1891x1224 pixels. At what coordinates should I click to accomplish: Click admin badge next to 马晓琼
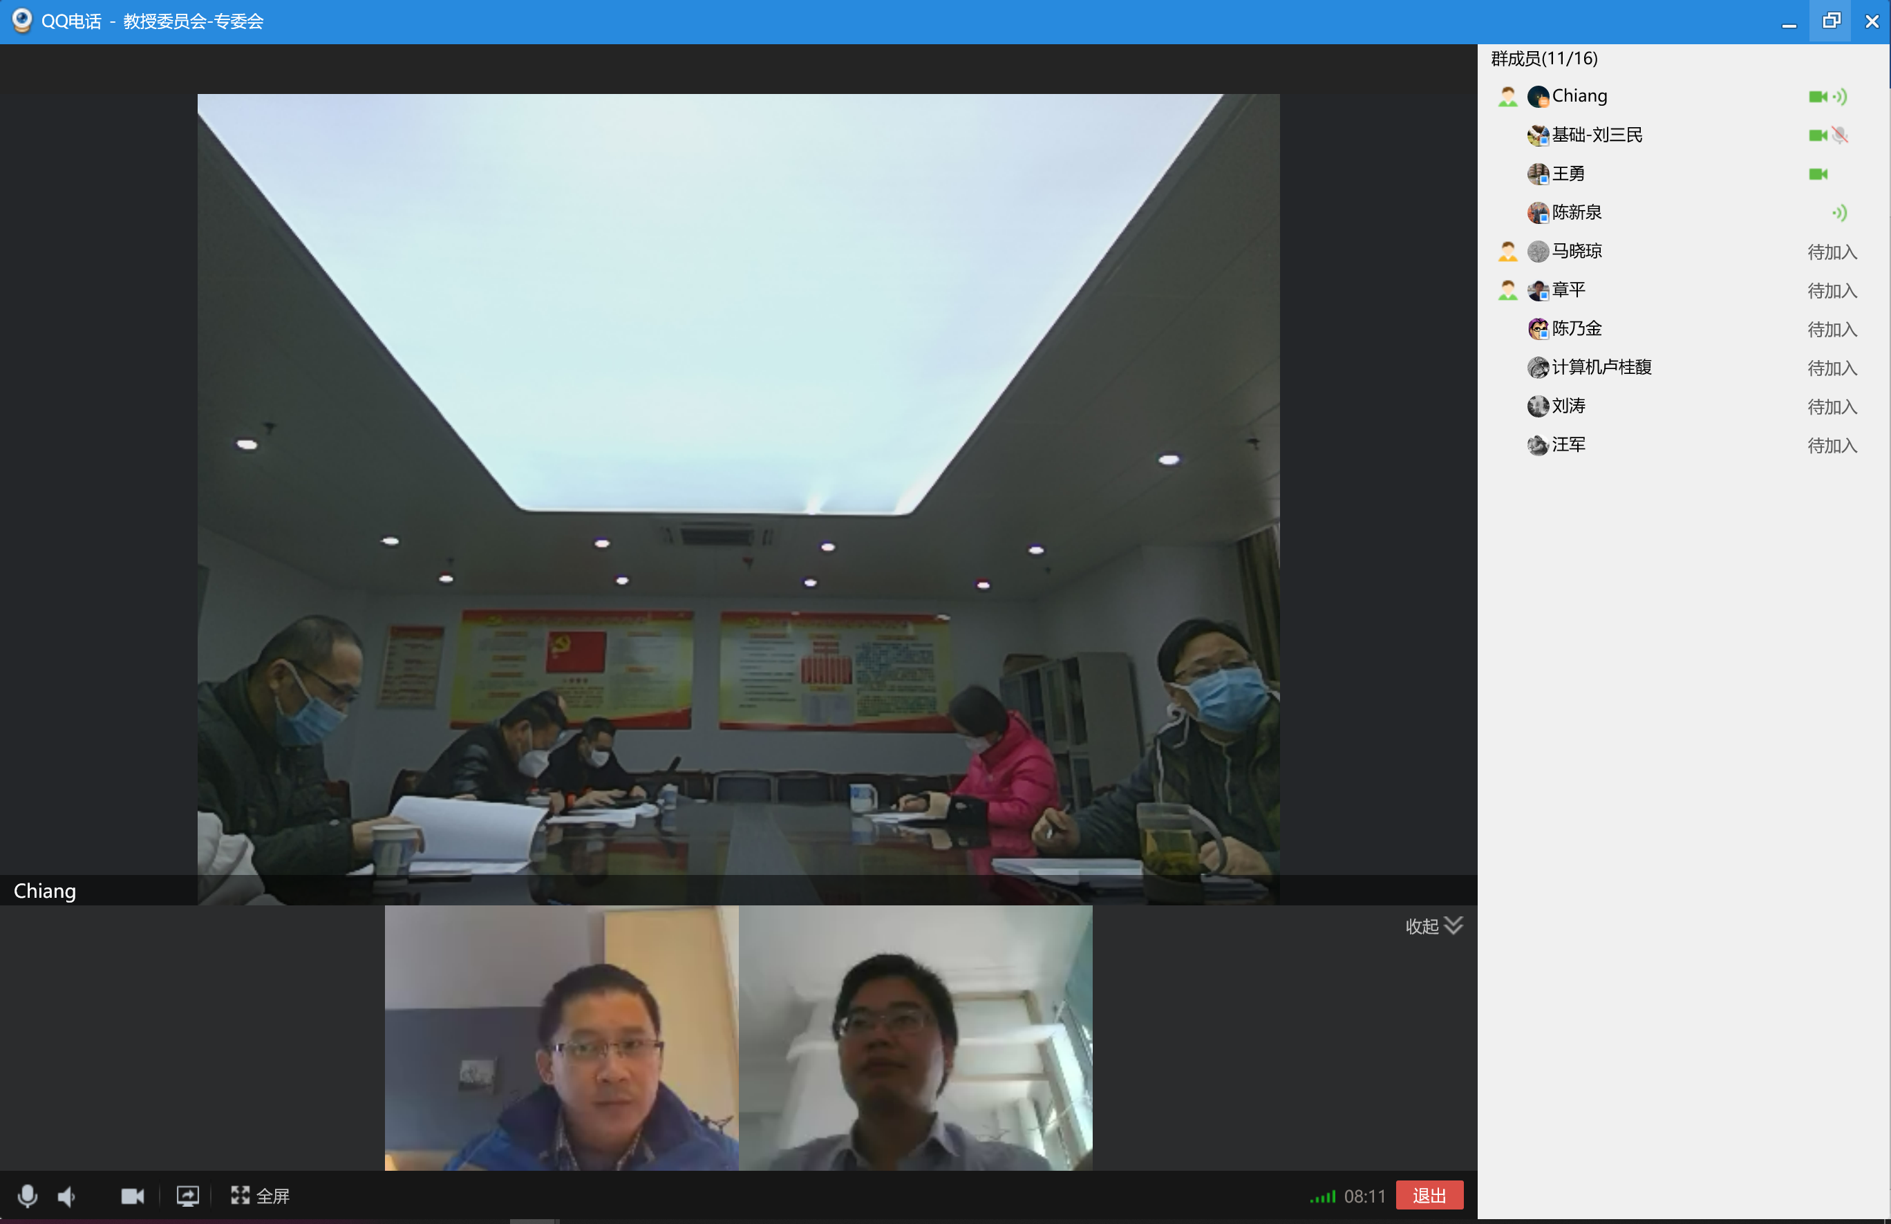coord(1507,252)
